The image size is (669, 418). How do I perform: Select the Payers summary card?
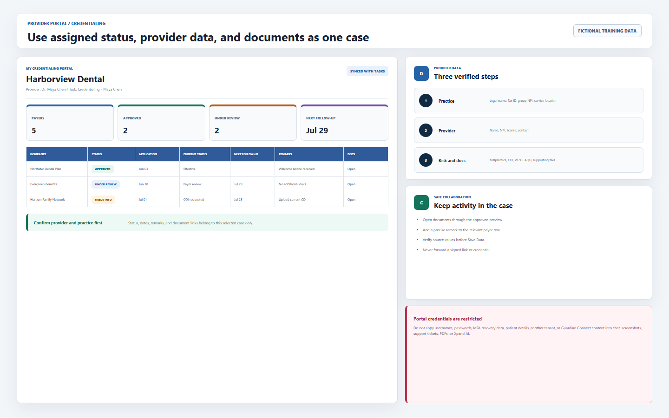[x=70, y=123]
